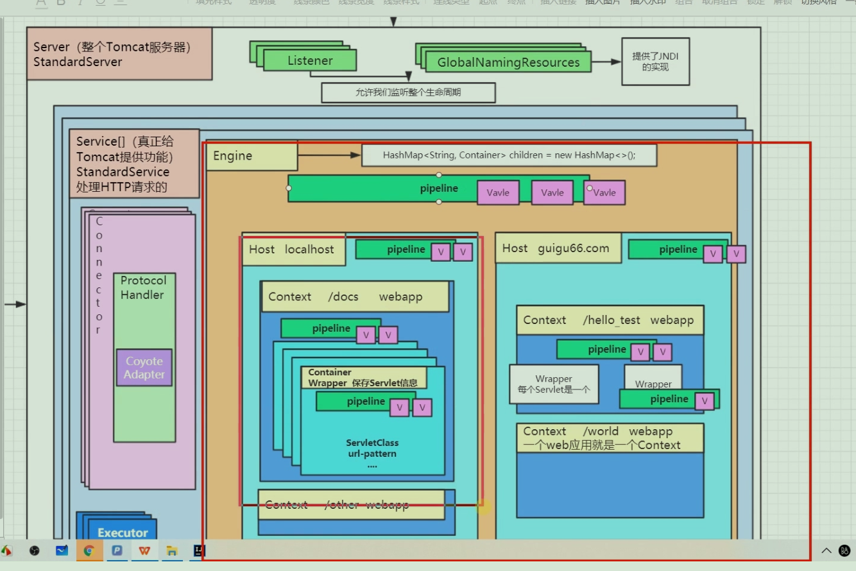Switch to IntelliJ IDEA in the taskbar
856x571 pixels.
point(200,550)
